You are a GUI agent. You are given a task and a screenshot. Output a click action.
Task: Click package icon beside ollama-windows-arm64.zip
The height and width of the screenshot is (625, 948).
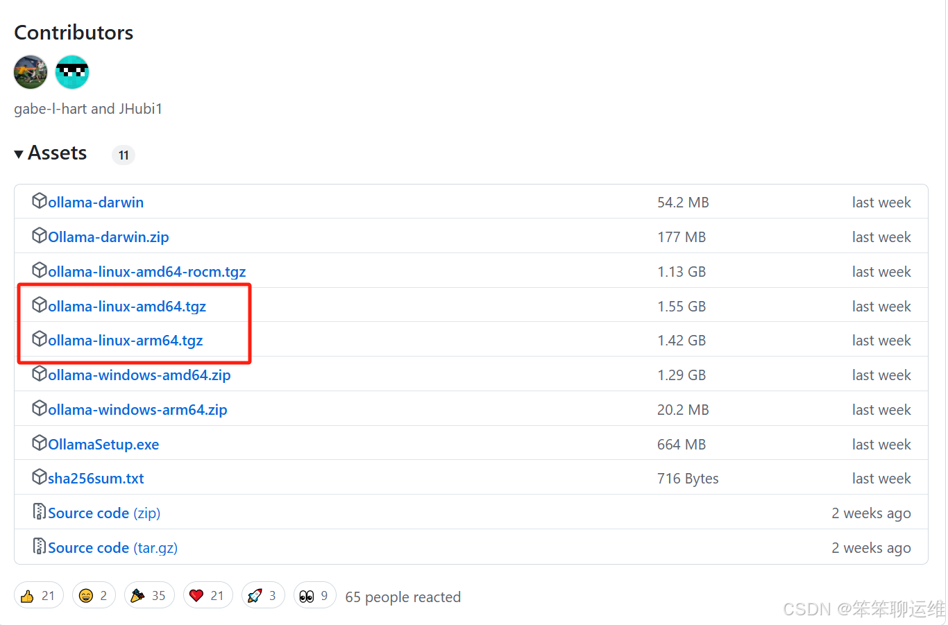click(x=40, y=409)
